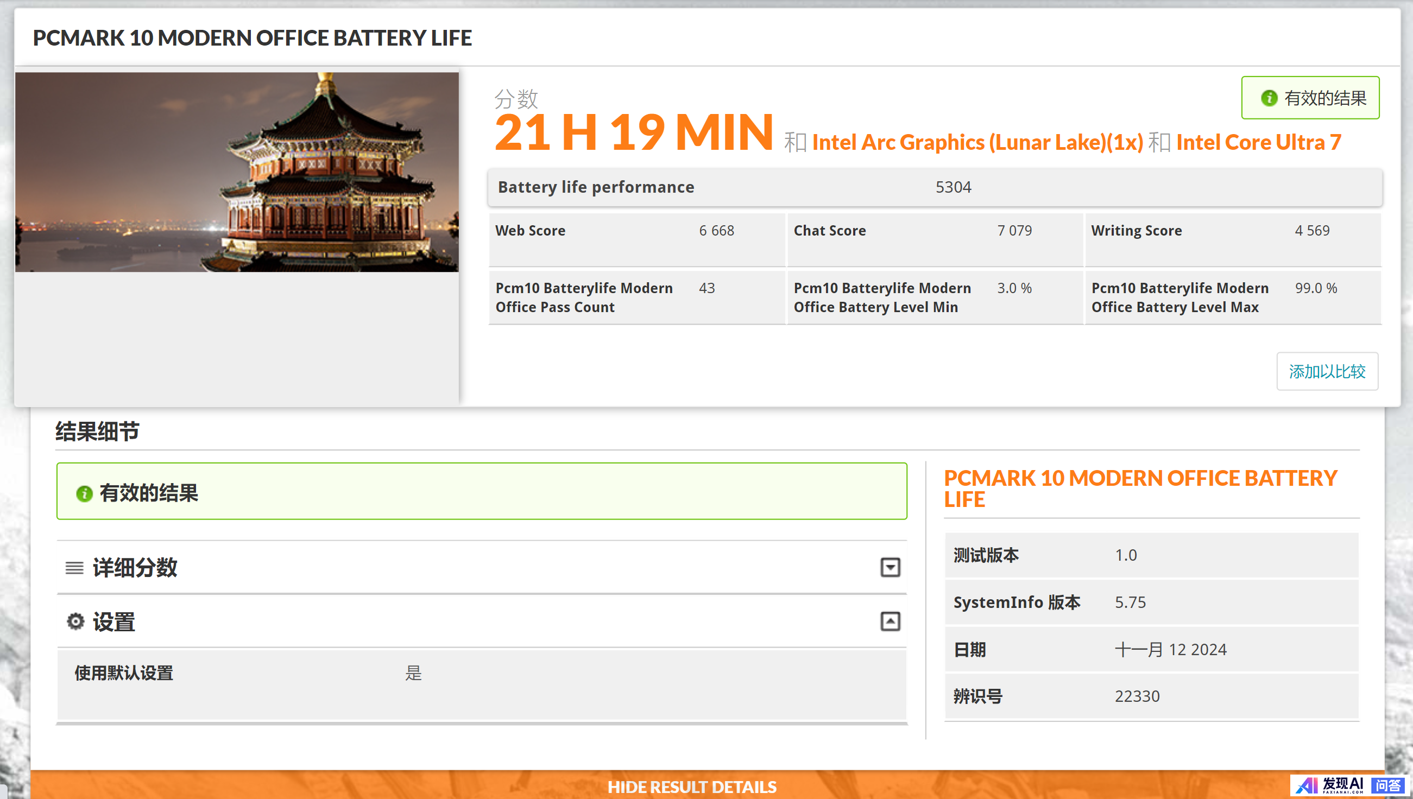Click the green info icon in top valid-result badge
Screen dimensions: 1413x799
(x=1269, y=98)
